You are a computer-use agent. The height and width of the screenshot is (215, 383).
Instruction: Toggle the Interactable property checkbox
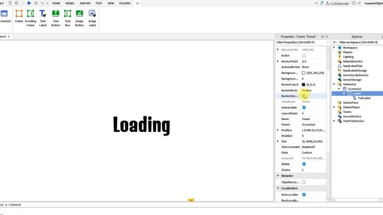[x=304, y=107]
